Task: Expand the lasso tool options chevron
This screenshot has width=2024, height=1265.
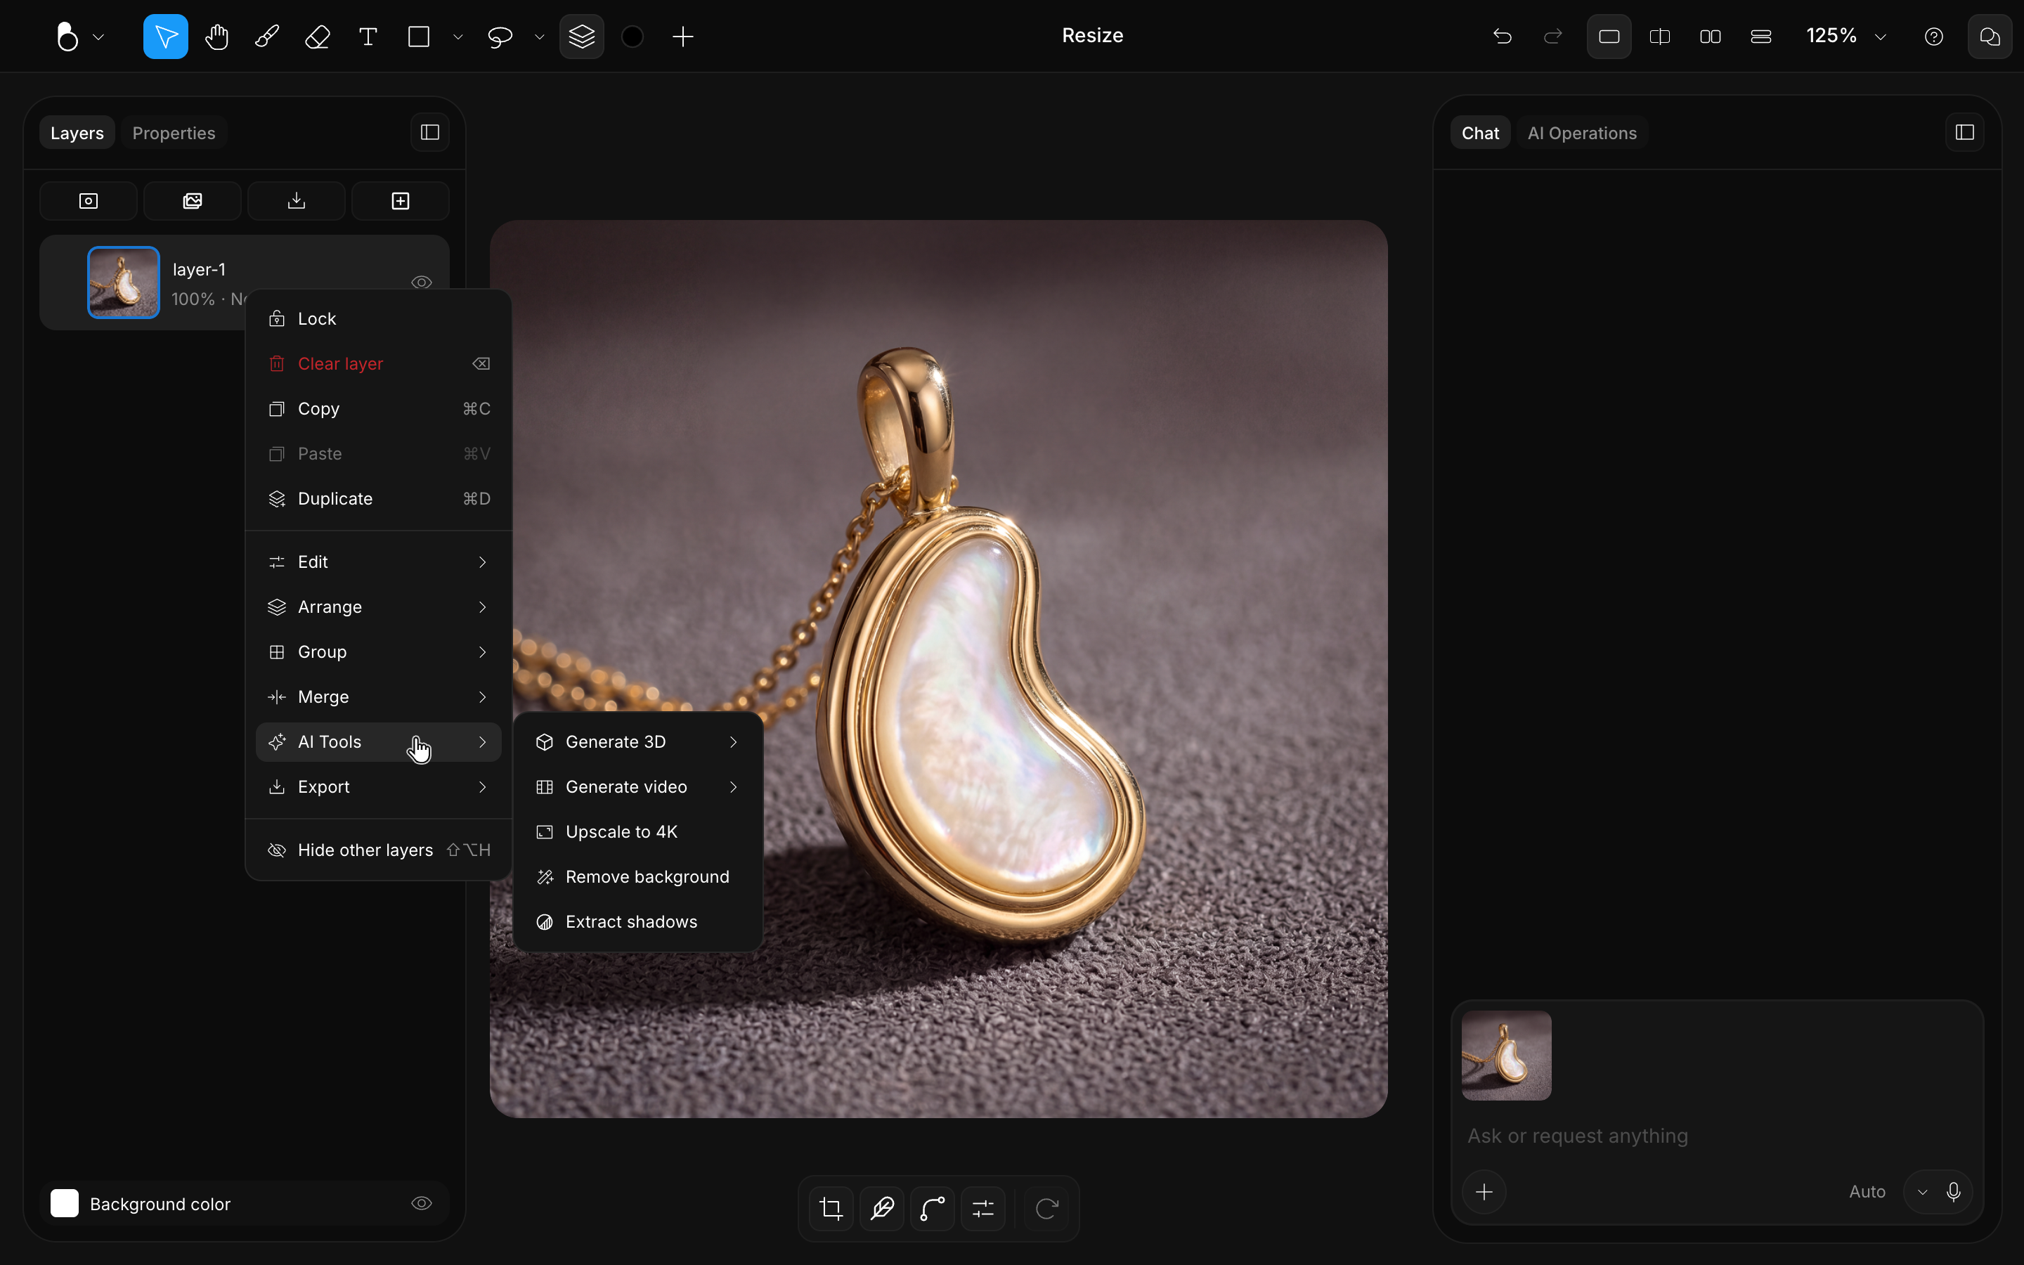Action: coord(540,37)
